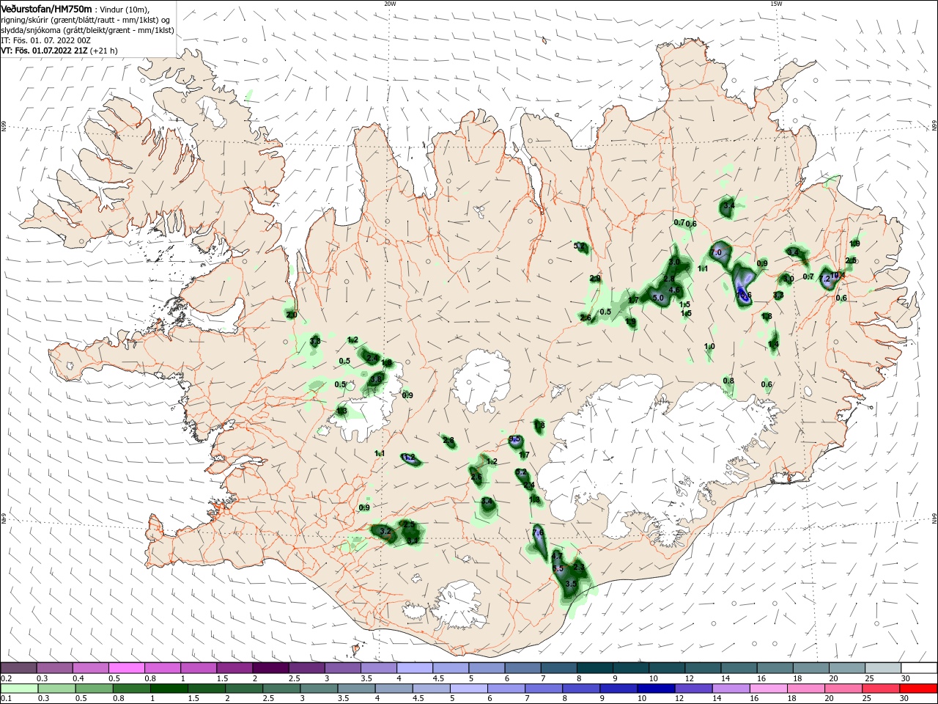Click the 20W longitude label

pyautogui.click(x=390, y=3)
